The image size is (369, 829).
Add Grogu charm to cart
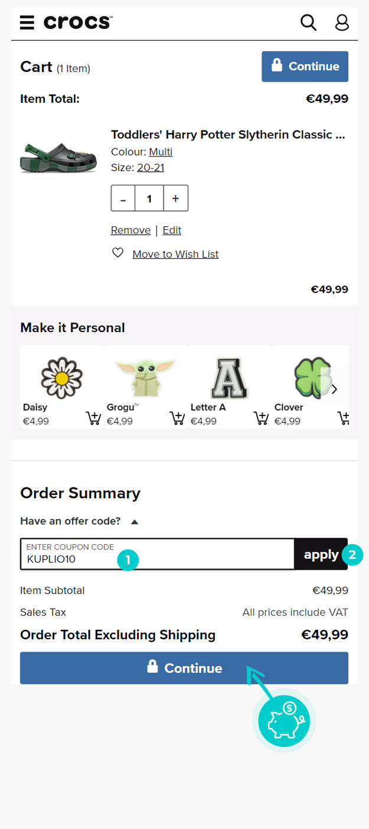pos(177,418)
